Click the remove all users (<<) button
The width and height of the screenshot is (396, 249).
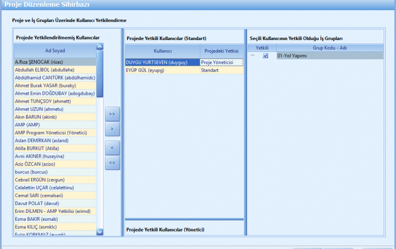pyautogui.click(x=111, y=163)
